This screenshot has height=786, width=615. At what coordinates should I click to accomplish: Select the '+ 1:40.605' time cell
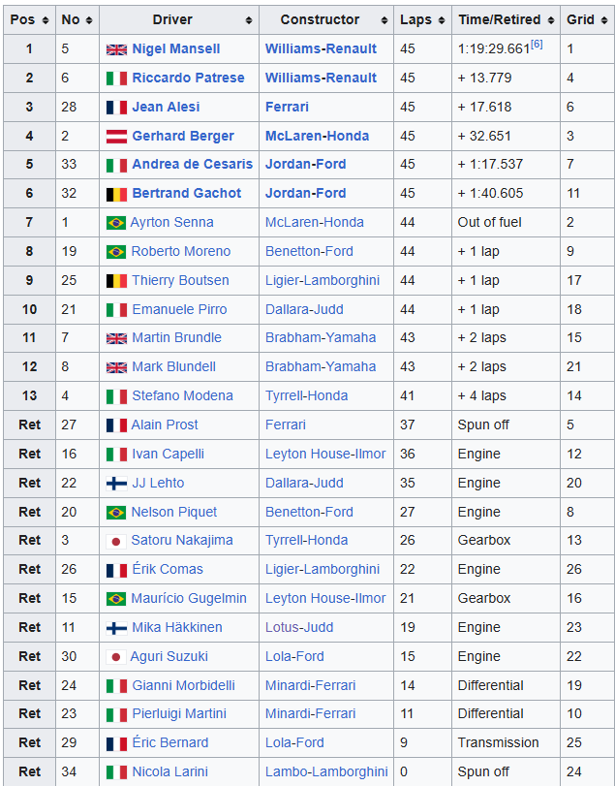point(506,194)
